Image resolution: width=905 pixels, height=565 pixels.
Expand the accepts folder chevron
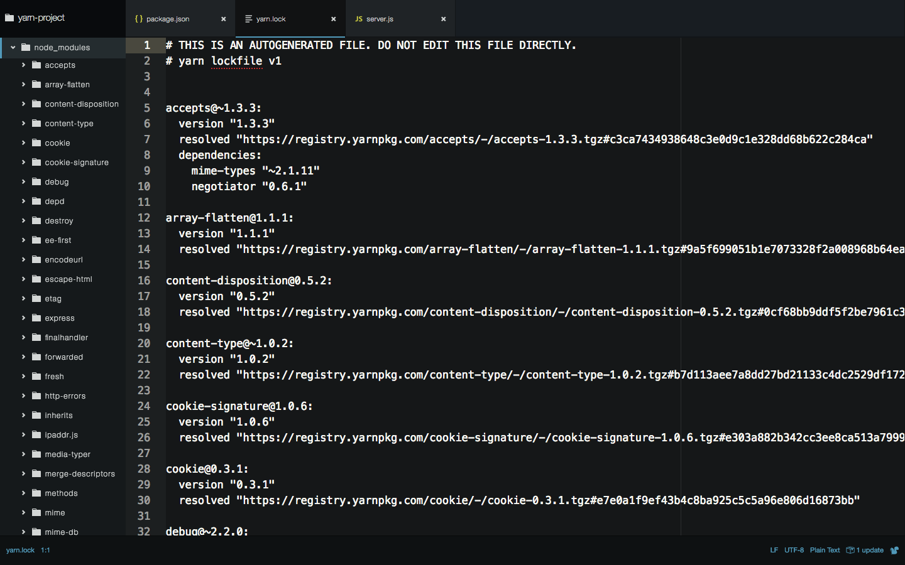pos(24,65)
